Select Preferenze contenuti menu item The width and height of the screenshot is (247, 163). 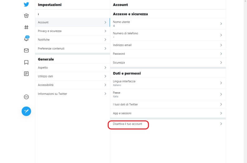(73, 49)
